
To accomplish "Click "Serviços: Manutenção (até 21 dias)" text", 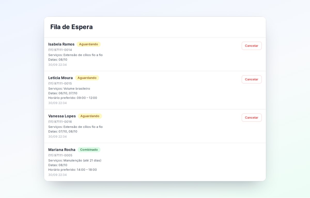I will click(75, 160).
